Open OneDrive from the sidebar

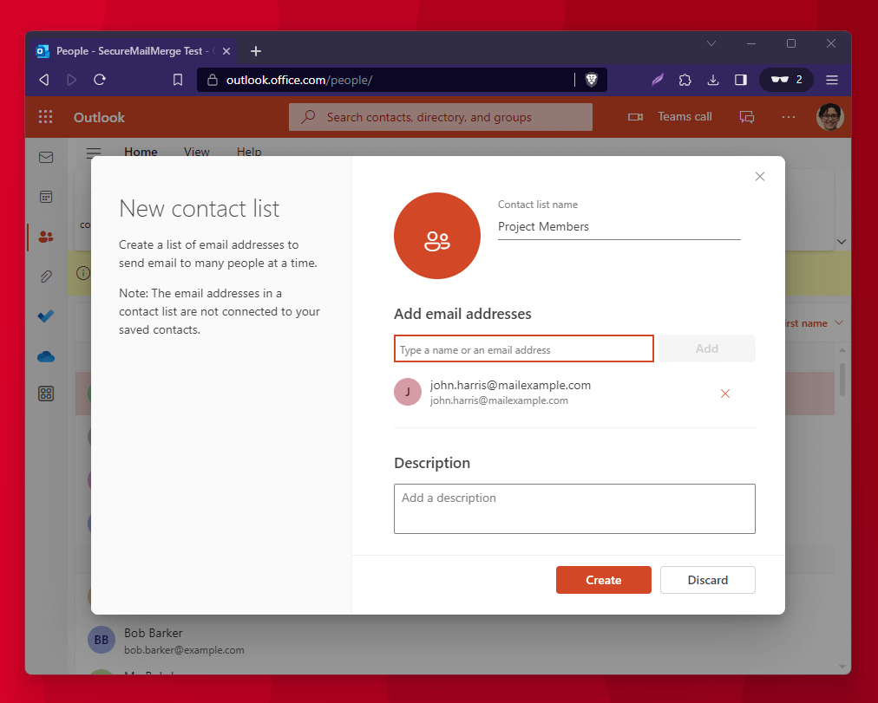(46, 356)
